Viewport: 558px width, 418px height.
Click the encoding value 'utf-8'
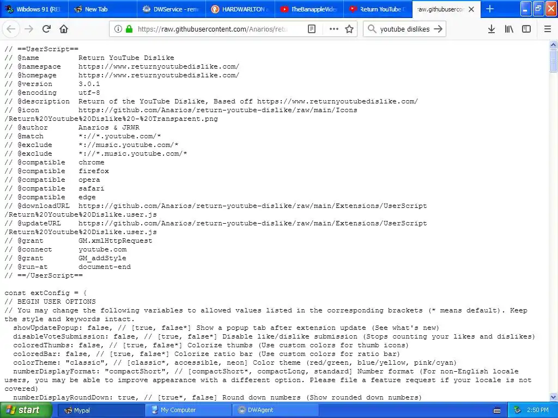pos(89,93)
